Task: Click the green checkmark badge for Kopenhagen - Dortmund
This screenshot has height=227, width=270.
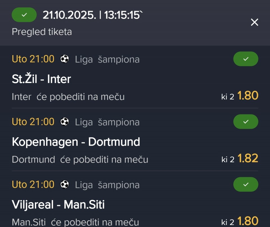Action: 246,122
